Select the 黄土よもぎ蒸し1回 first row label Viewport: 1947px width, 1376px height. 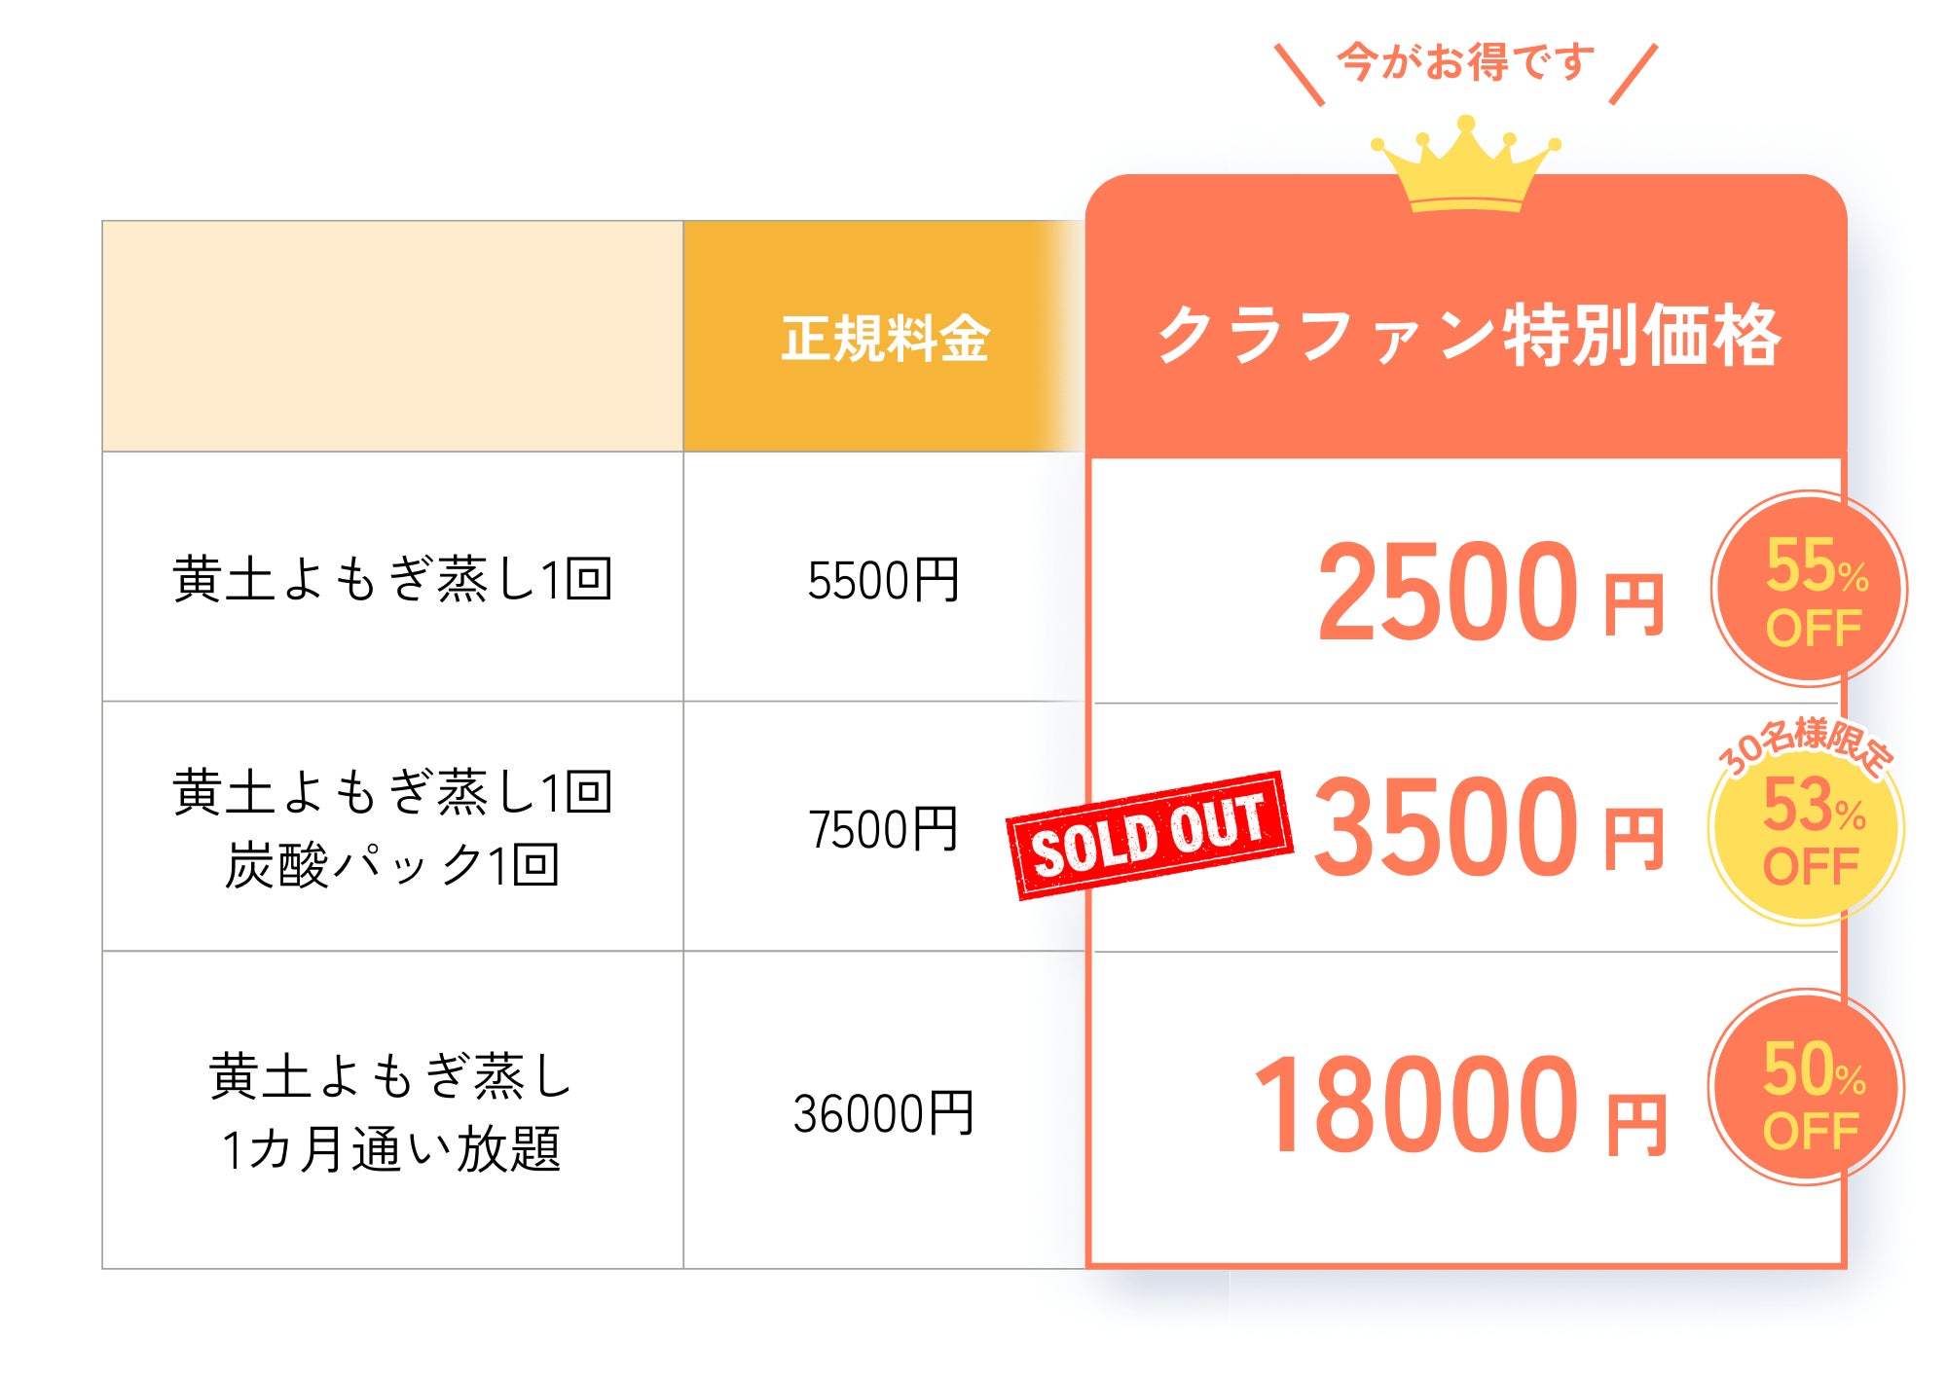pos(392,580)
